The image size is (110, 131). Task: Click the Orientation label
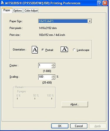pos(19,49)
